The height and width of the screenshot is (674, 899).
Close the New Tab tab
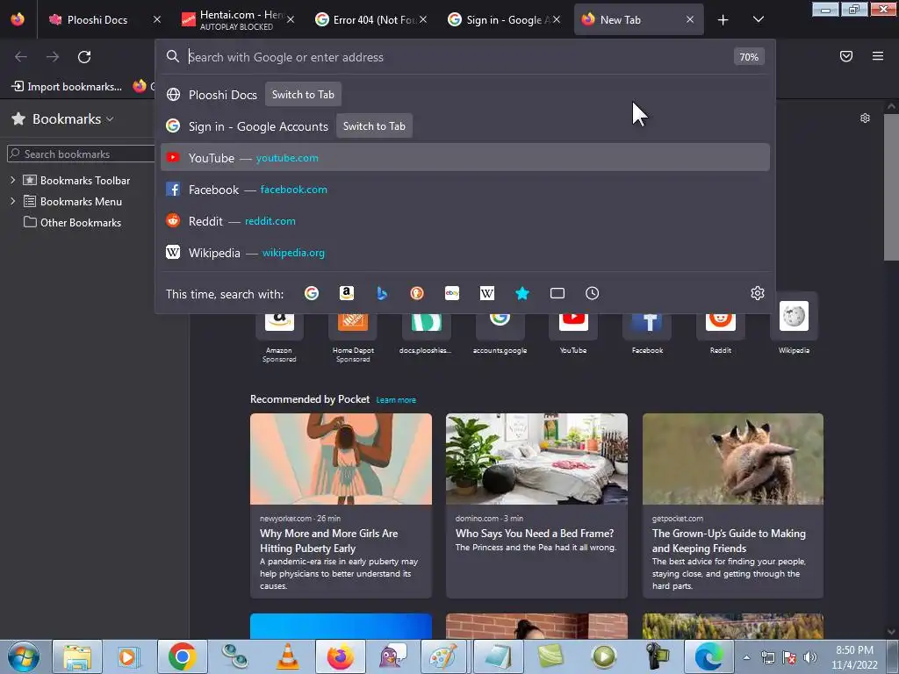690,20
